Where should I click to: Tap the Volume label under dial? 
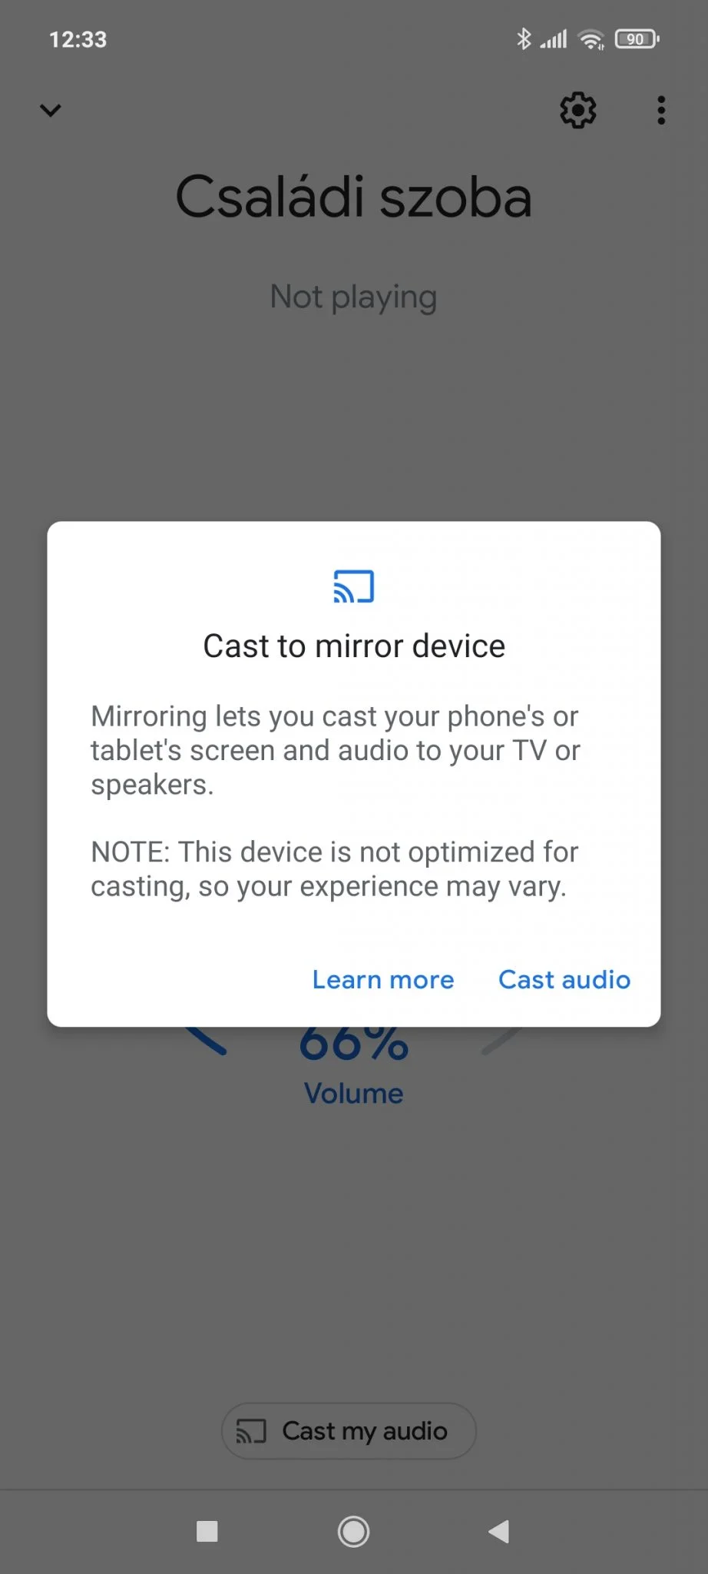pos(354,1094)
